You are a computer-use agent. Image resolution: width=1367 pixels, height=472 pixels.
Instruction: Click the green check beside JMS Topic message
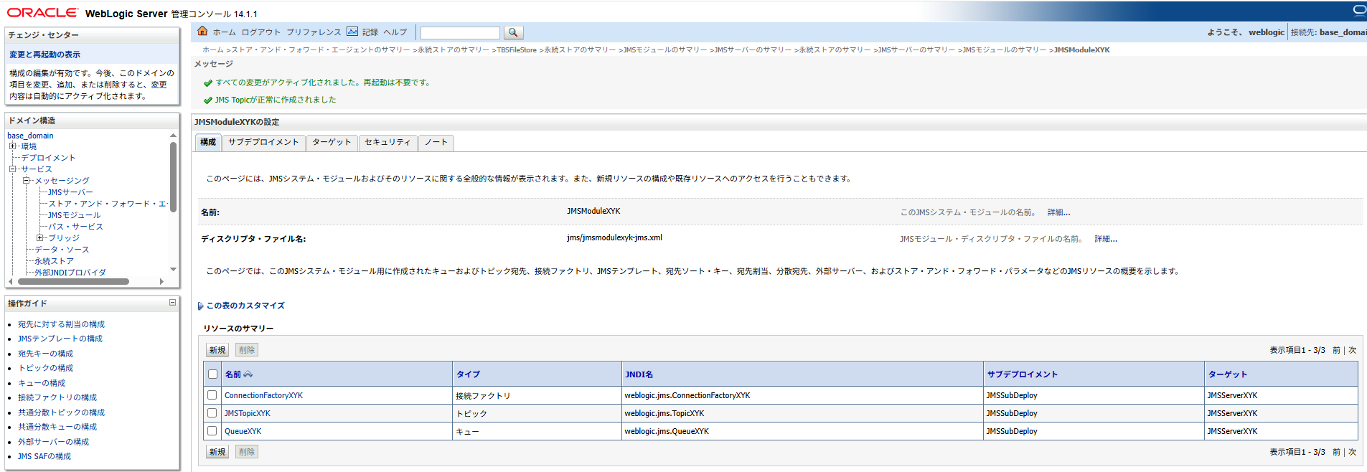tap(208, 100)
